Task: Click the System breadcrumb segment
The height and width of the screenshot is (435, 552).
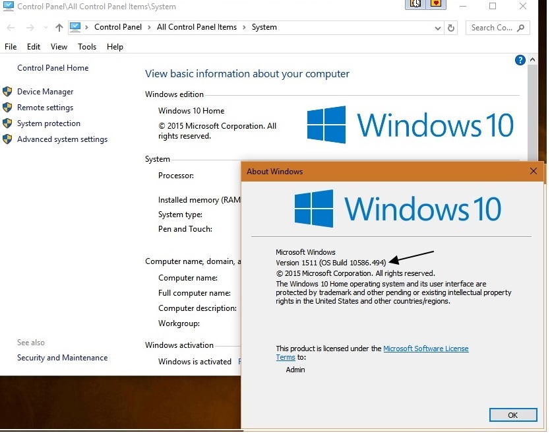Action: pyautogui.click(x=264, y=27)
